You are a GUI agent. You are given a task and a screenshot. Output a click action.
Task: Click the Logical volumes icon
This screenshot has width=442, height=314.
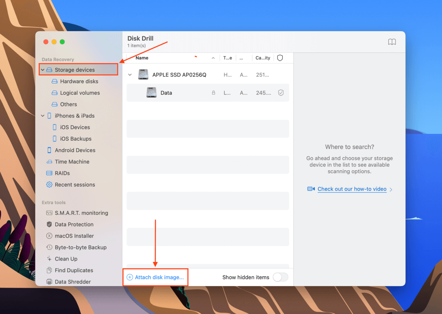point(55,93)
